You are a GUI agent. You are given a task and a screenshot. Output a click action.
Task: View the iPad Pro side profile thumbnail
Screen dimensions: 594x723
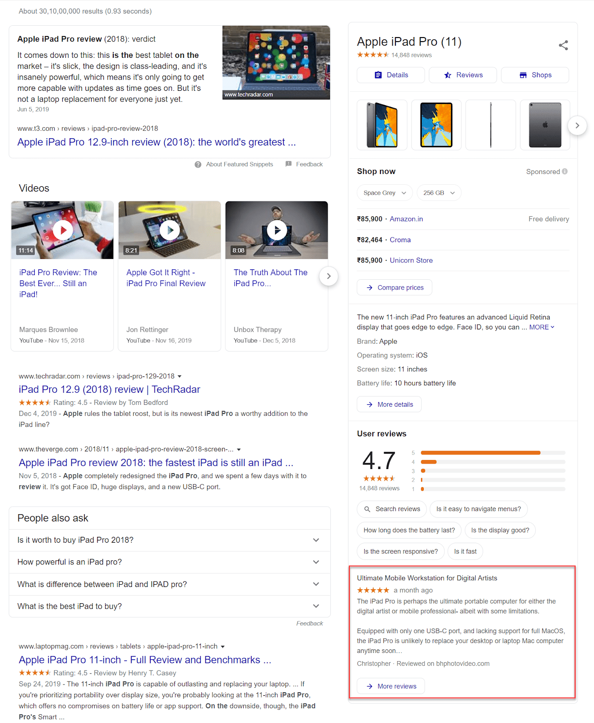491,125
